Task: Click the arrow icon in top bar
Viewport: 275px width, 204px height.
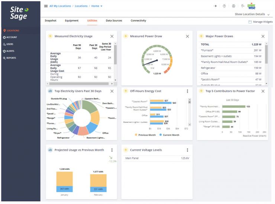Action: pyautogui.click(x=215, y=6)
